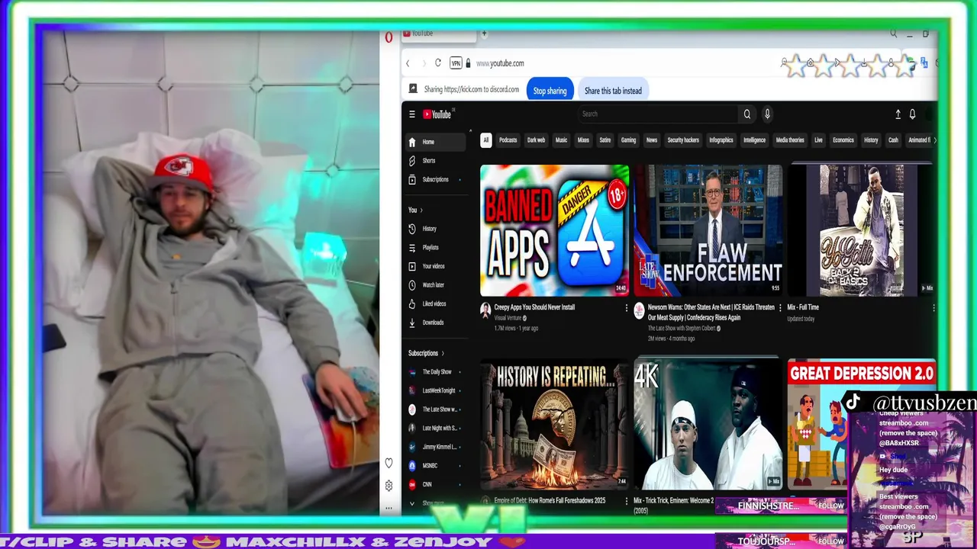Open Banned Apps video thumbnail

[x=555, y=230]
